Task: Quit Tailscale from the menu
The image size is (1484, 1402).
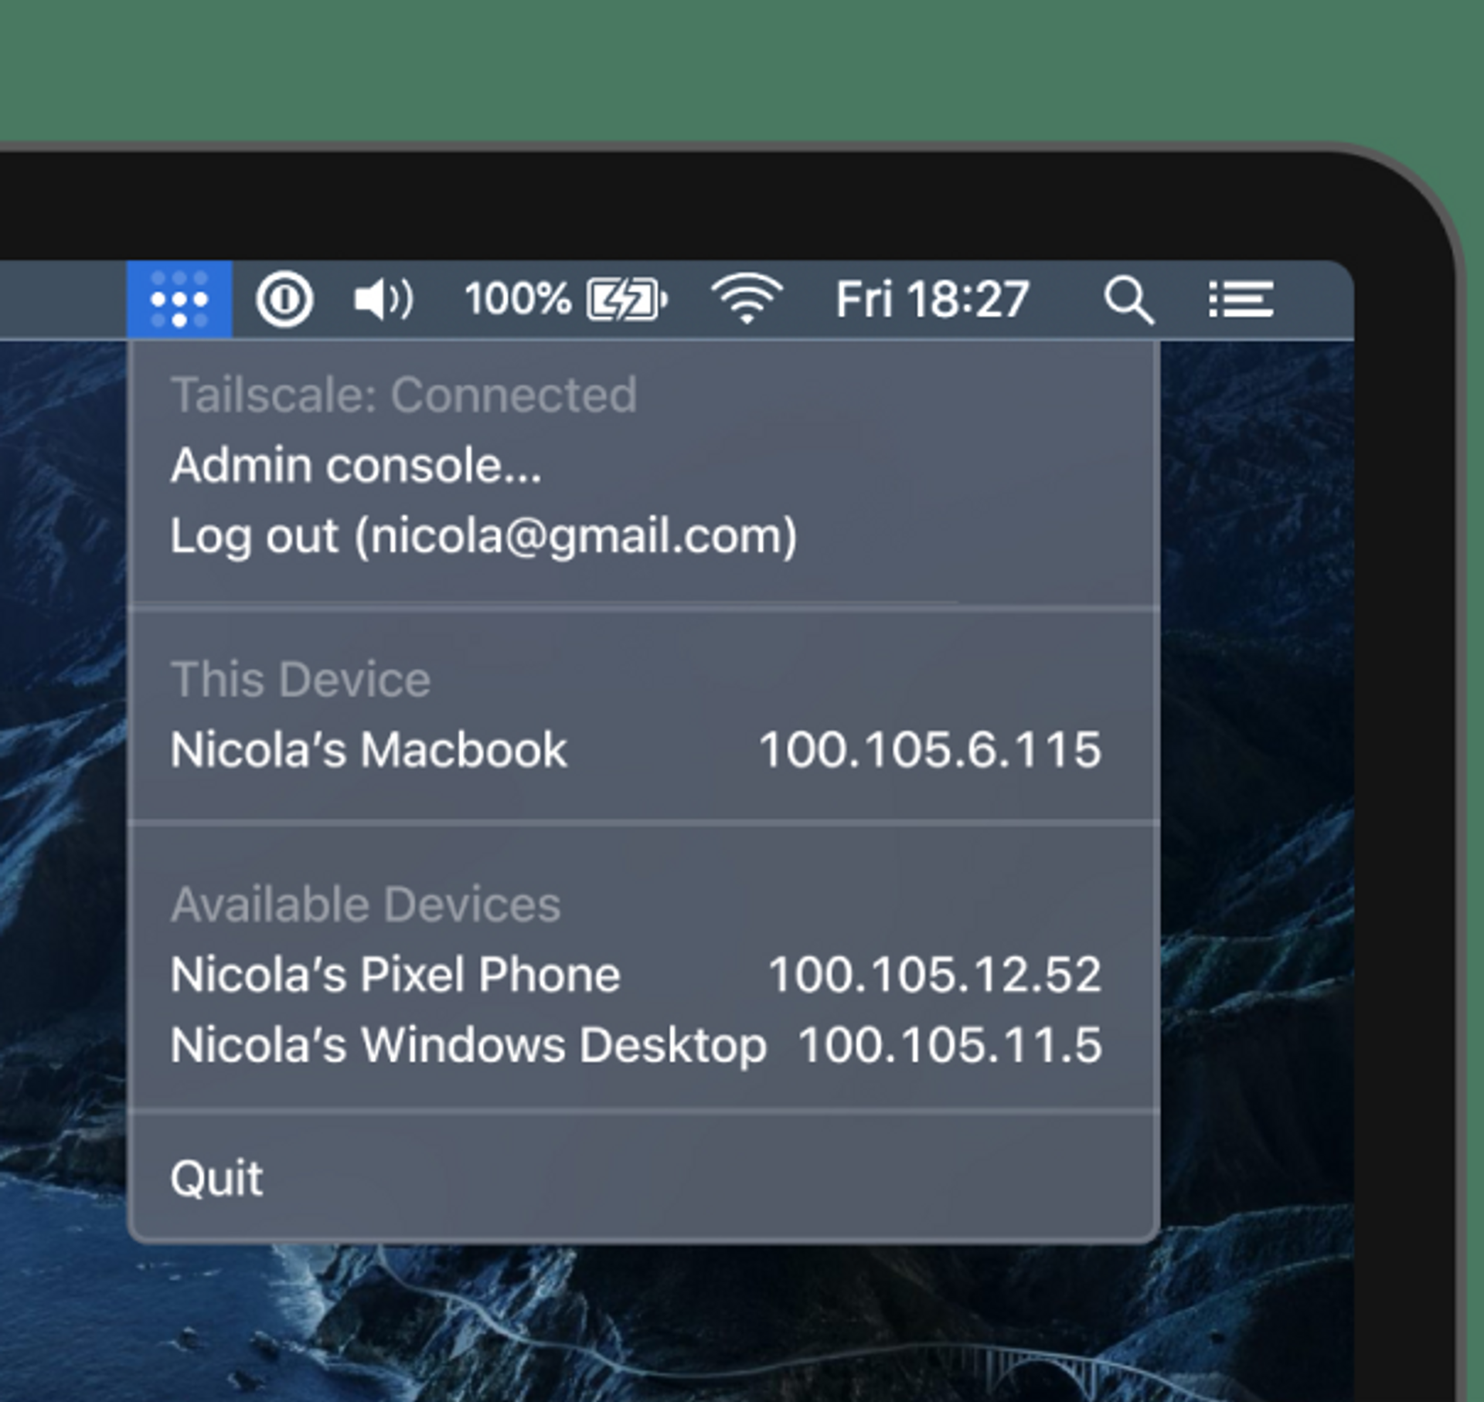Action: 216,1178
